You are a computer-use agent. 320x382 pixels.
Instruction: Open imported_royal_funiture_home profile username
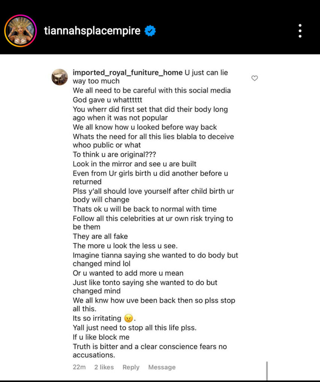[128, 72]
